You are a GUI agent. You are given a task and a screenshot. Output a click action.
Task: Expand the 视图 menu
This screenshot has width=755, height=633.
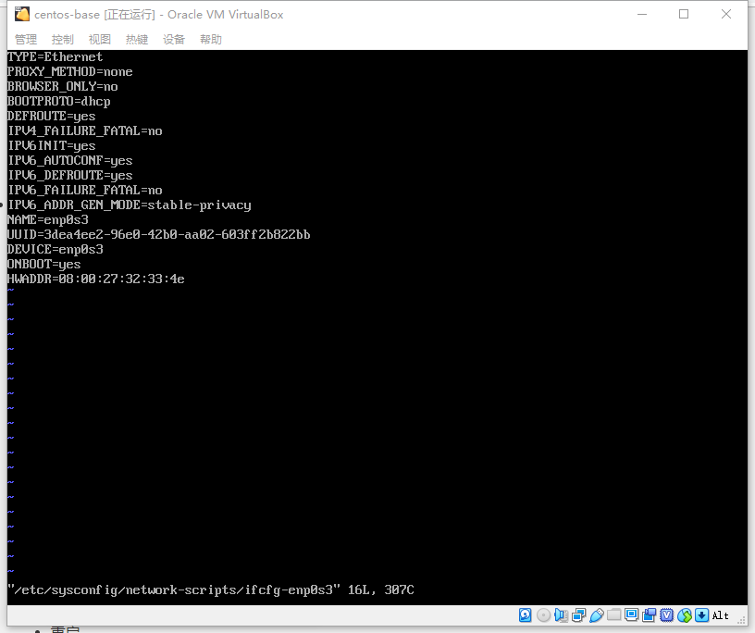point(100,39)
